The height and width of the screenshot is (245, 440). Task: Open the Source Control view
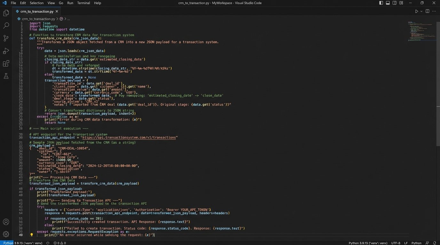click(x=6, y=38)
